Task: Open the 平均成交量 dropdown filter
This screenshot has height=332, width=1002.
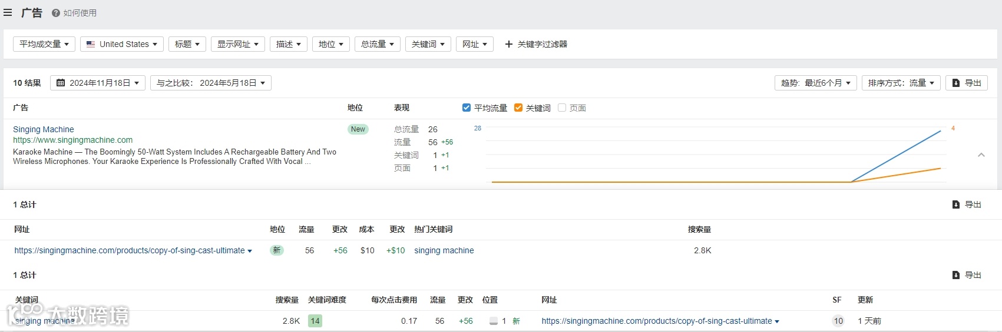Action: pyautogui.click(x=44, y=44)
